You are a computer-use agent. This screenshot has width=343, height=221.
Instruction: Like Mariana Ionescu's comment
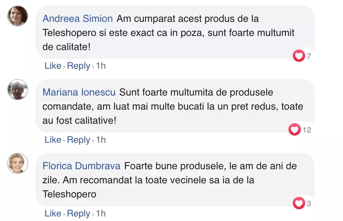[53, 140]
